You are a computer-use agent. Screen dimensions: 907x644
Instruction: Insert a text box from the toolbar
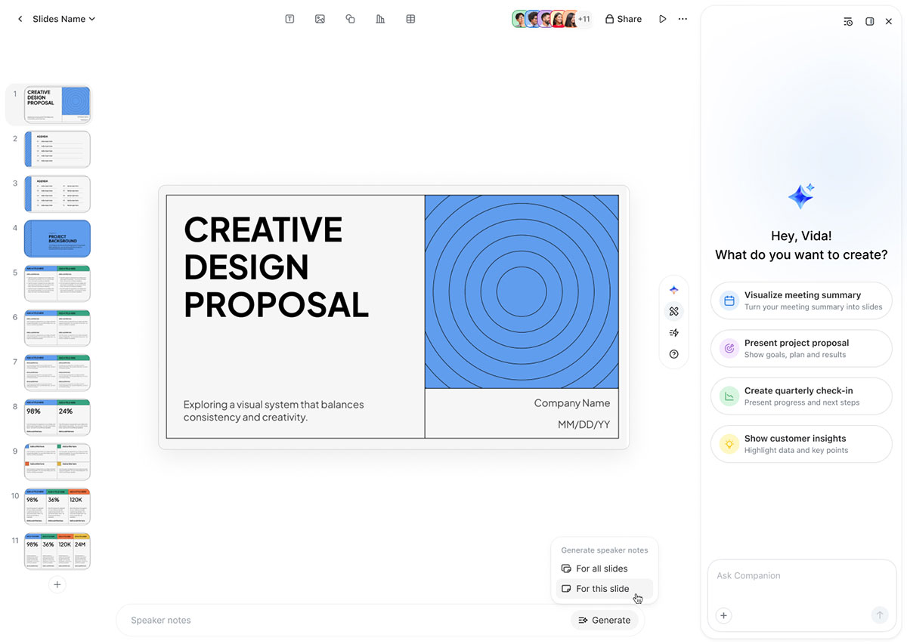coord(289,19)
